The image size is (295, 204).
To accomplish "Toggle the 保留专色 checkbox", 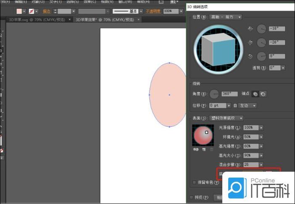I will pyautogui.click(x=194, y=183).
